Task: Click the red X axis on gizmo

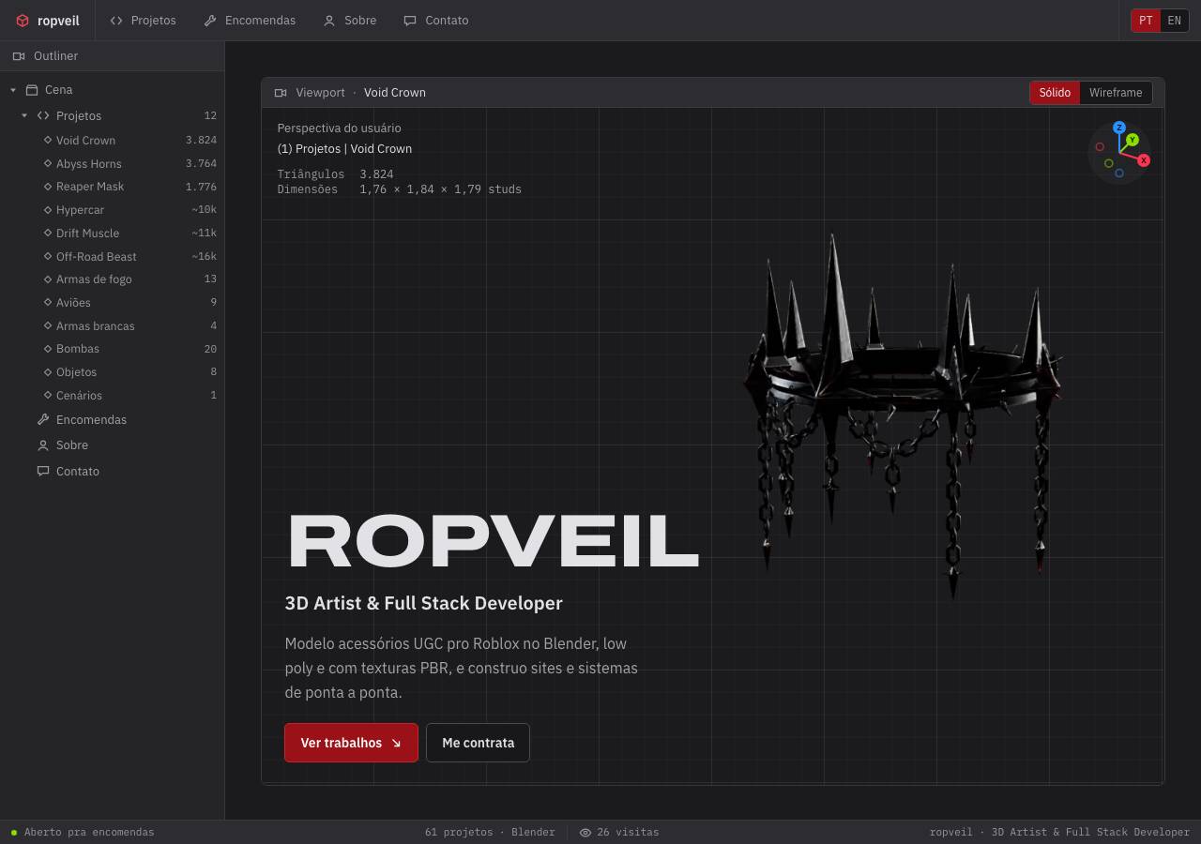Action: click(1144, 160)
